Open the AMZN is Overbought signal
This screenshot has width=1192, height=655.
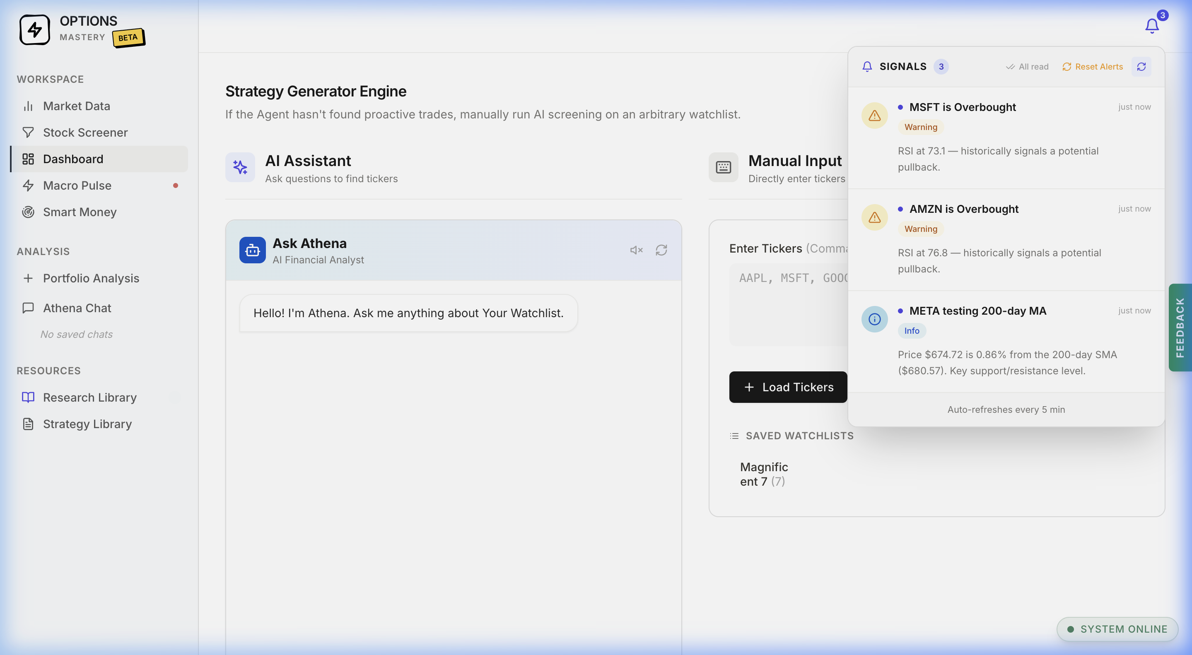[x=1006, y=240]
